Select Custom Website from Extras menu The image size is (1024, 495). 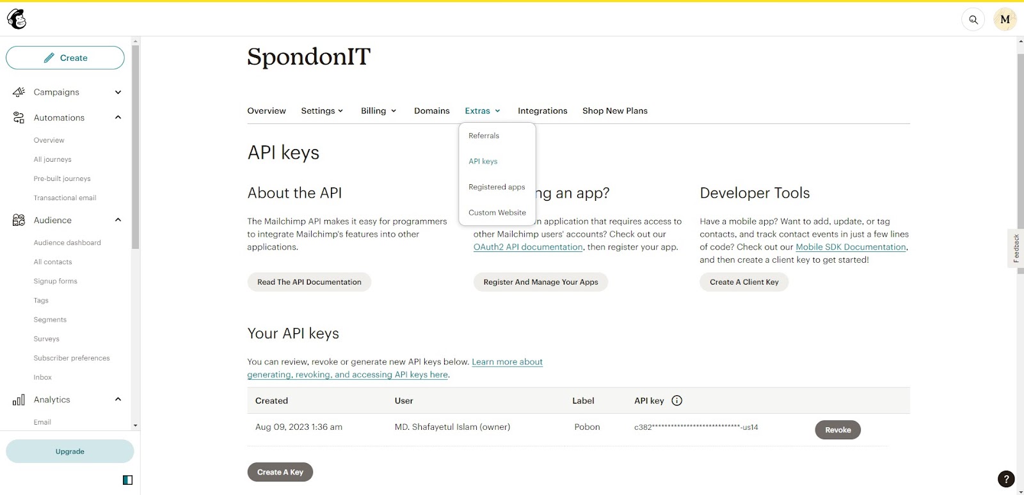pos(497,212)
